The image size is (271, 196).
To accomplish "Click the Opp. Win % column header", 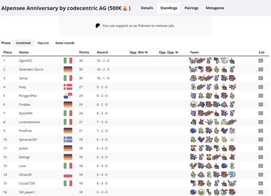I will click(139, 52).
